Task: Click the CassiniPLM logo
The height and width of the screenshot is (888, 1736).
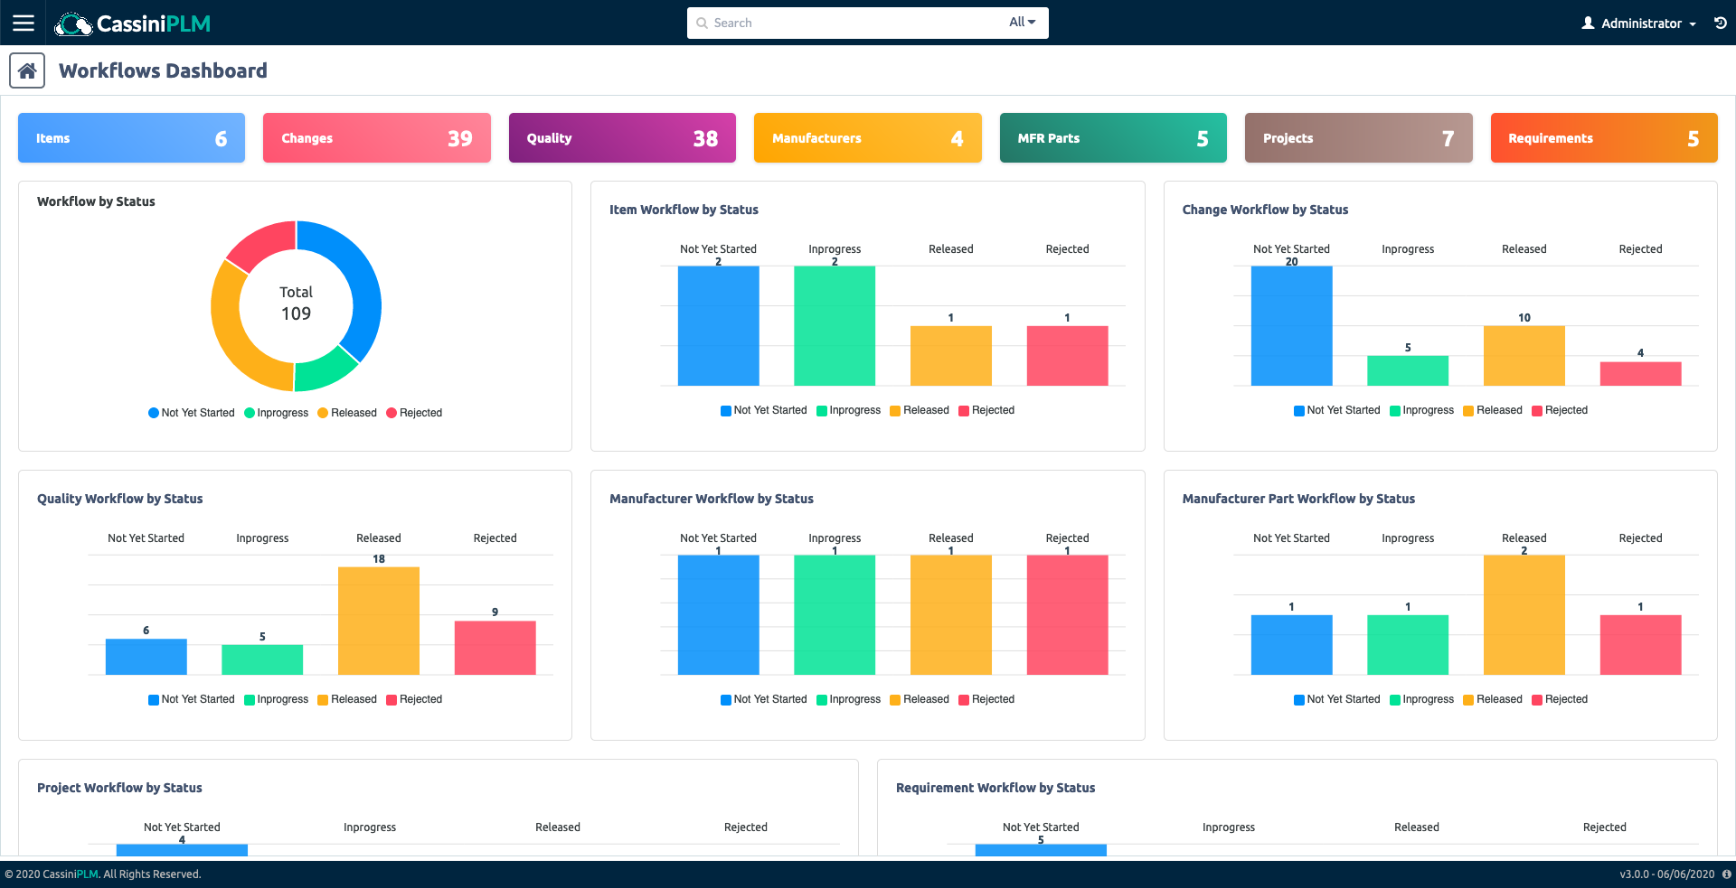Action: coord(133,23)
